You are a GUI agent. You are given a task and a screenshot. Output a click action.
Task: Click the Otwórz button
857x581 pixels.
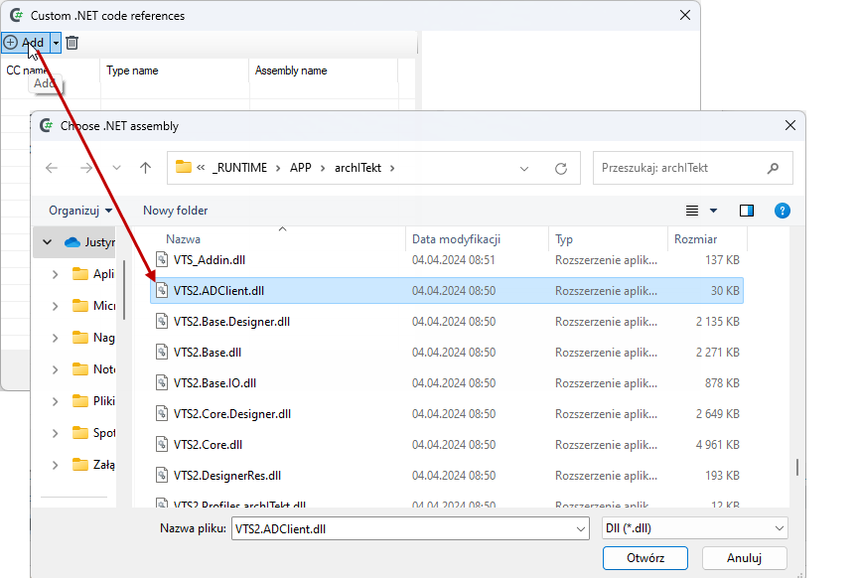tap(645, 558)
